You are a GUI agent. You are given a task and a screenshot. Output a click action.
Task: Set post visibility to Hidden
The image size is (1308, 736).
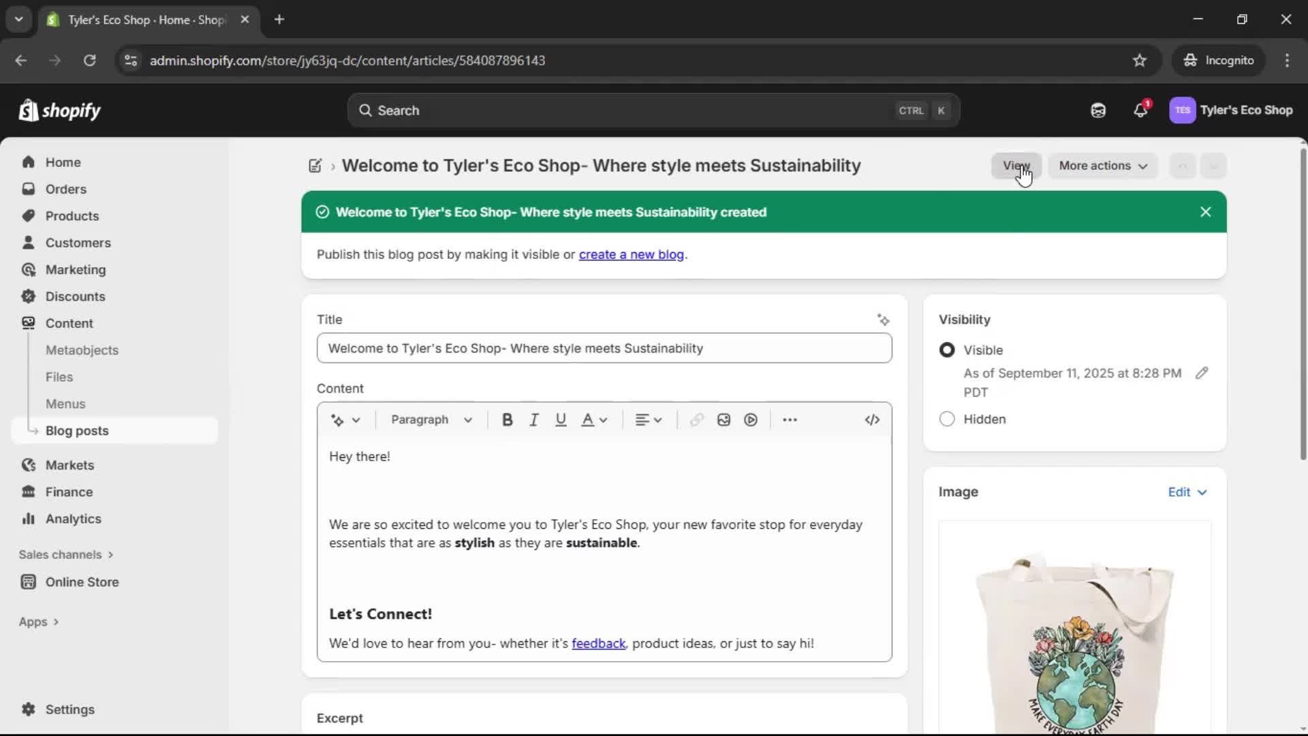point(948,419)
